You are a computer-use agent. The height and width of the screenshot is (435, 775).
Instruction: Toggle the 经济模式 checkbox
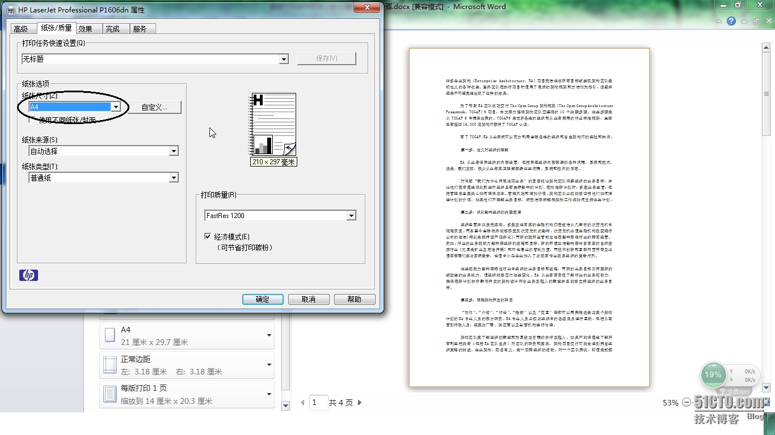pyautogui.click(x=208, y=236)
